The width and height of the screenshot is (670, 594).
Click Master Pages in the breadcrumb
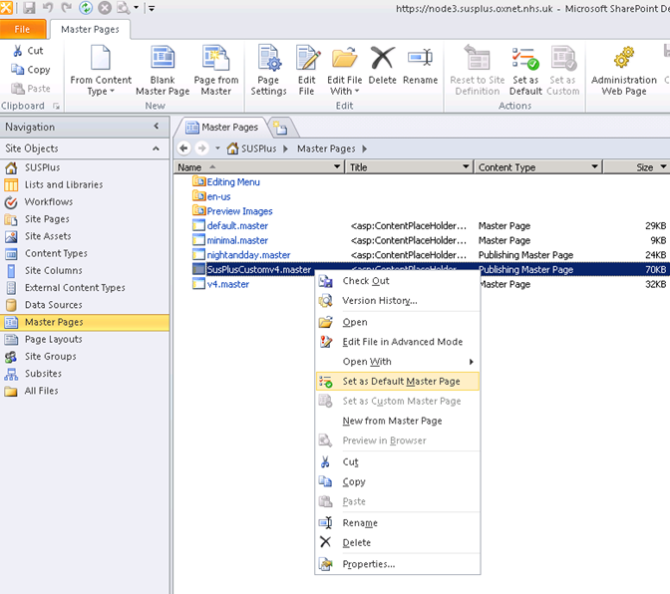(326, 148)
